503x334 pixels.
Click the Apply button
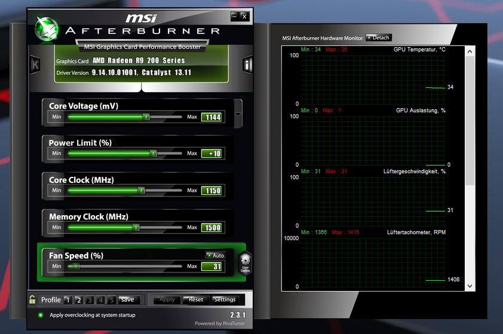[x=167, y=300]
